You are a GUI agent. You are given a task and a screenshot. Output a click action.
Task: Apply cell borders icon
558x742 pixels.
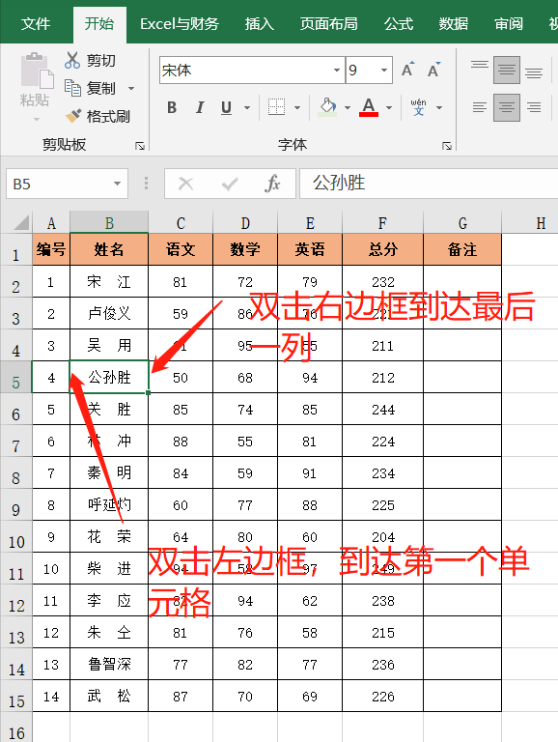coord(277,107)
